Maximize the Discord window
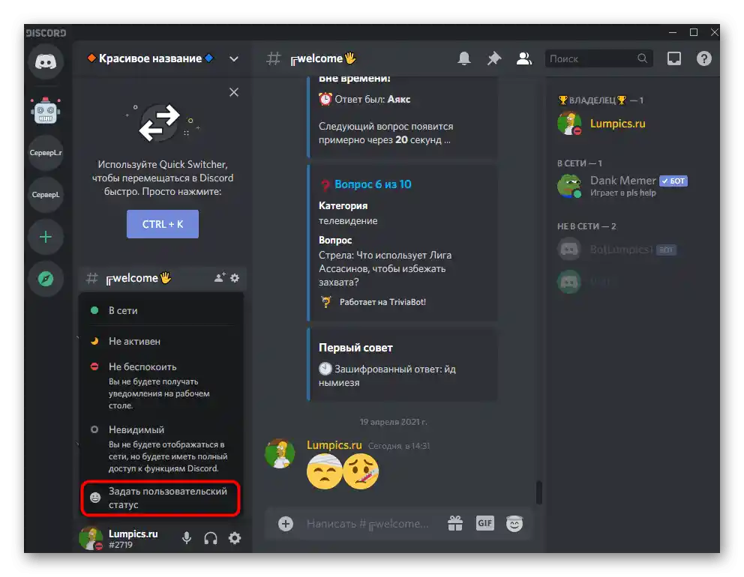744x577 pixels. pos(693,32)
